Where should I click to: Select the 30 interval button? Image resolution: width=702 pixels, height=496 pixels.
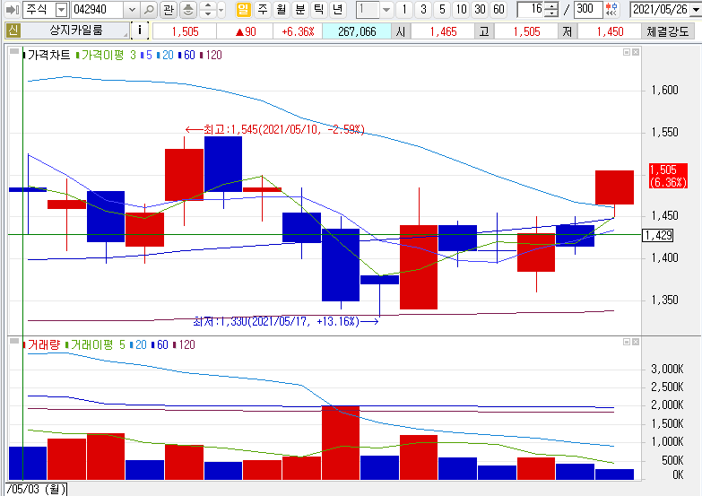tap(480, 9)
